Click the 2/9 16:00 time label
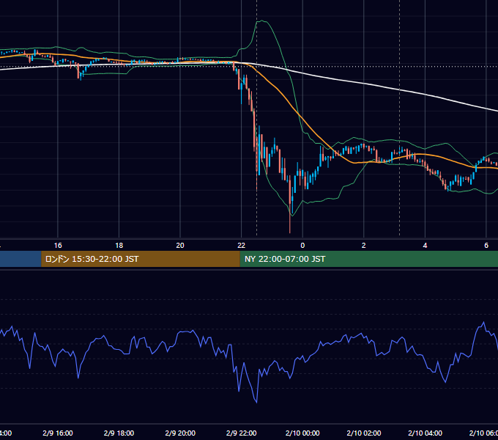The width and height of the screenshot is (498, 440). tap(58, 433)
